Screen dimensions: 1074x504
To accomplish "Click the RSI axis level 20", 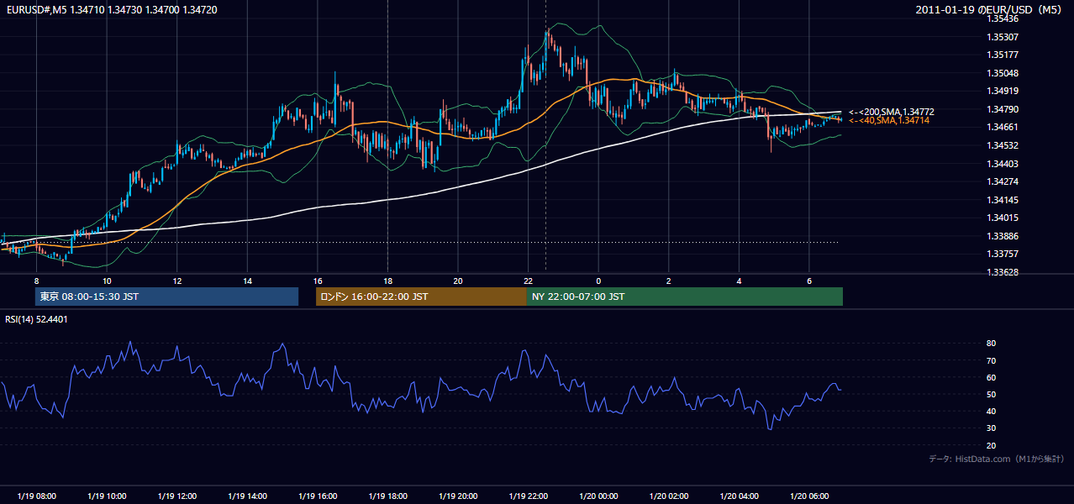I will pos(992,445).
